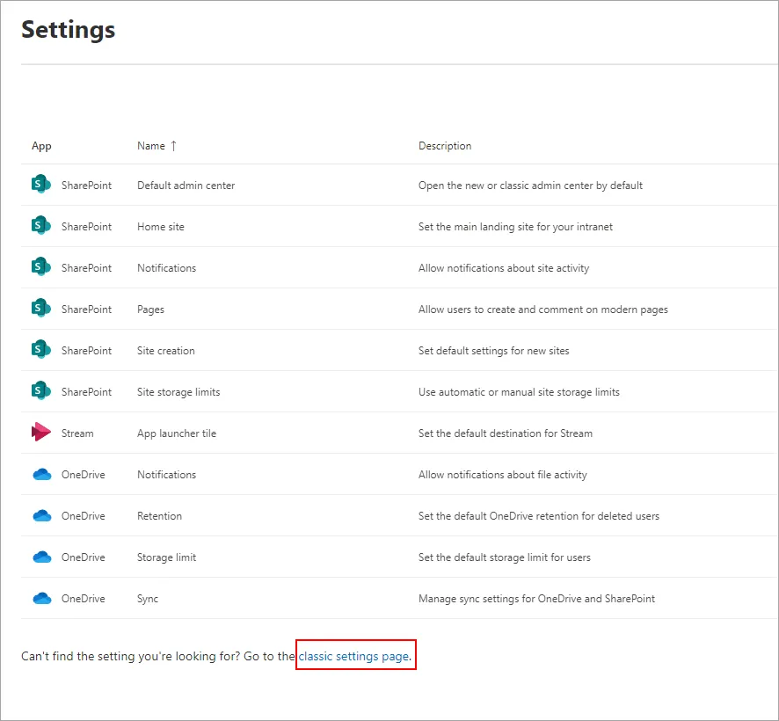Viewport: 779px width, 721px height.
Task: Open the Site creation setting
Action: [166, 350]
